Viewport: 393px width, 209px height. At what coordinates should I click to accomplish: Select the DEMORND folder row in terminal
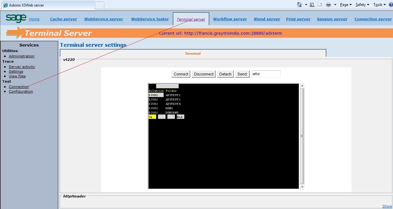coord(164,113)
